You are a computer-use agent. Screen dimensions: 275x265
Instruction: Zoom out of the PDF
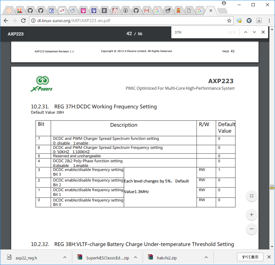[x=252, y=229]
